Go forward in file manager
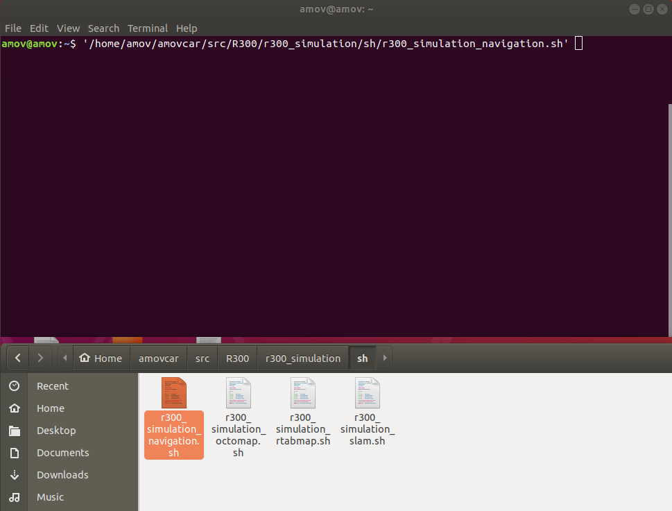672x511 pixels. 40,358
